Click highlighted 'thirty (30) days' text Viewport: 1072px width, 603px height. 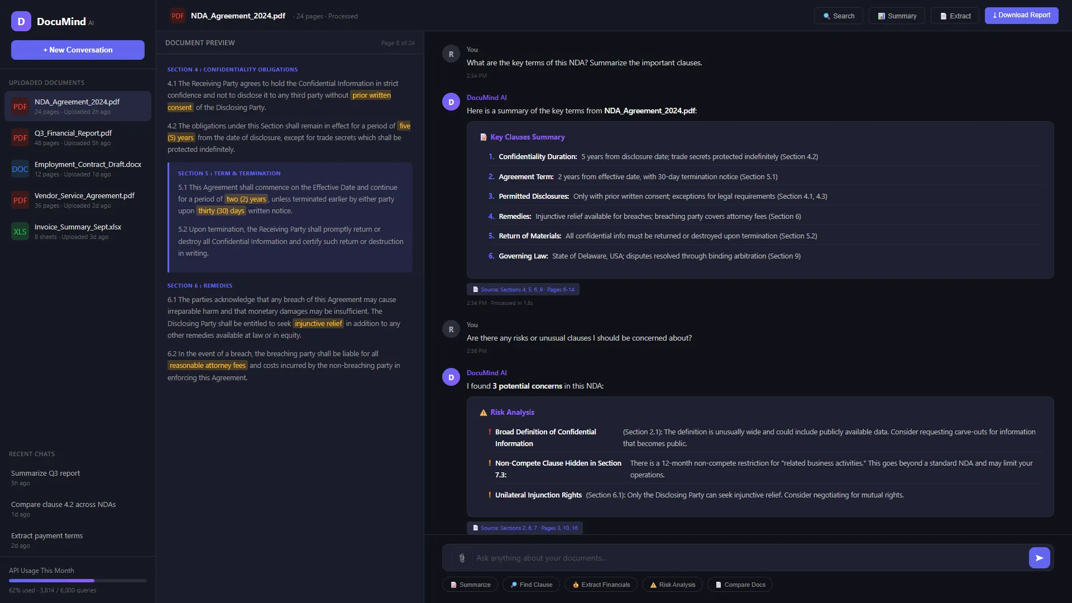point(221,211)
